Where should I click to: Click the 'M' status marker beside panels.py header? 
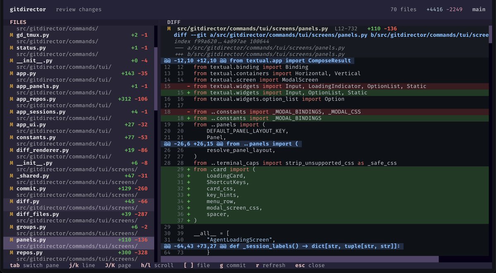point(169,29)
